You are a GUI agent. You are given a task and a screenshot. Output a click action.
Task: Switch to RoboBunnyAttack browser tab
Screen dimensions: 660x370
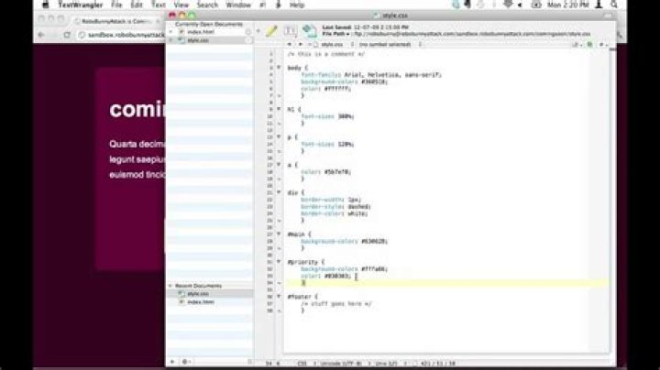(115, 20)
